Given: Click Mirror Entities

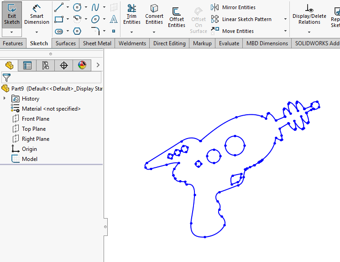Looking at the screenshot, I should point(233,7).
